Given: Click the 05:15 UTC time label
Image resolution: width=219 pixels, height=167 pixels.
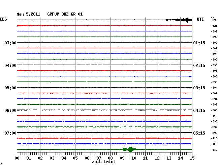Looking at the screenshot, I should point(199,133).
